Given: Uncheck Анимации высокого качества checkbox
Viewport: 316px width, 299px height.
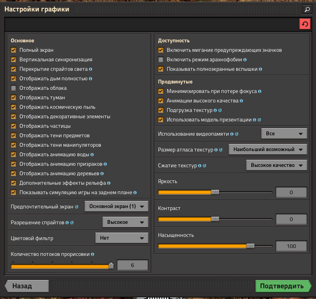Looking at the screenshot, I should point(161,101).
